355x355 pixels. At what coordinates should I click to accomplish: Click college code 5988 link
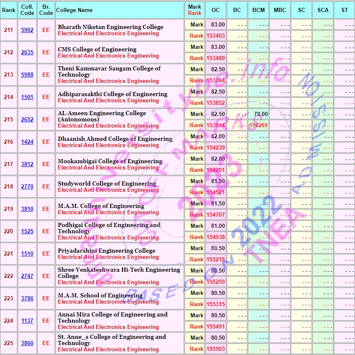click(27, 75)
